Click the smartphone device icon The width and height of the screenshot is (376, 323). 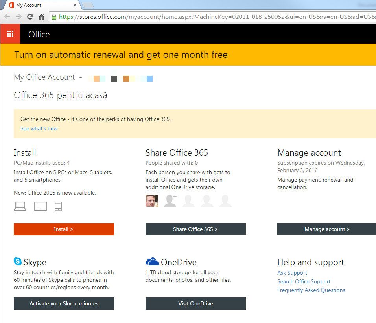point(58,206)
